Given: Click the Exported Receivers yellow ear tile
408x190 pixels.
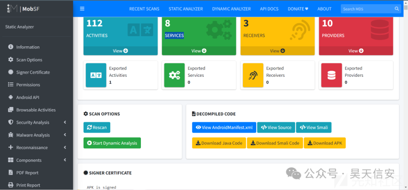Looking at the screenshot, I should 253,75.
